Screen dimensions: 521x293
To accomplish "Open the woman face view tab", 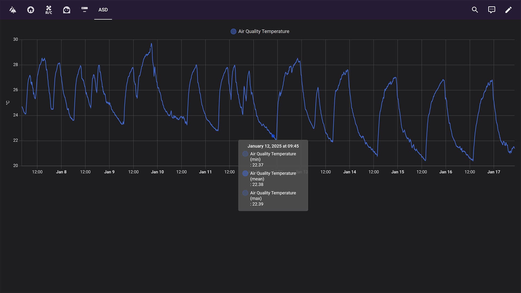I will (66, 10).
